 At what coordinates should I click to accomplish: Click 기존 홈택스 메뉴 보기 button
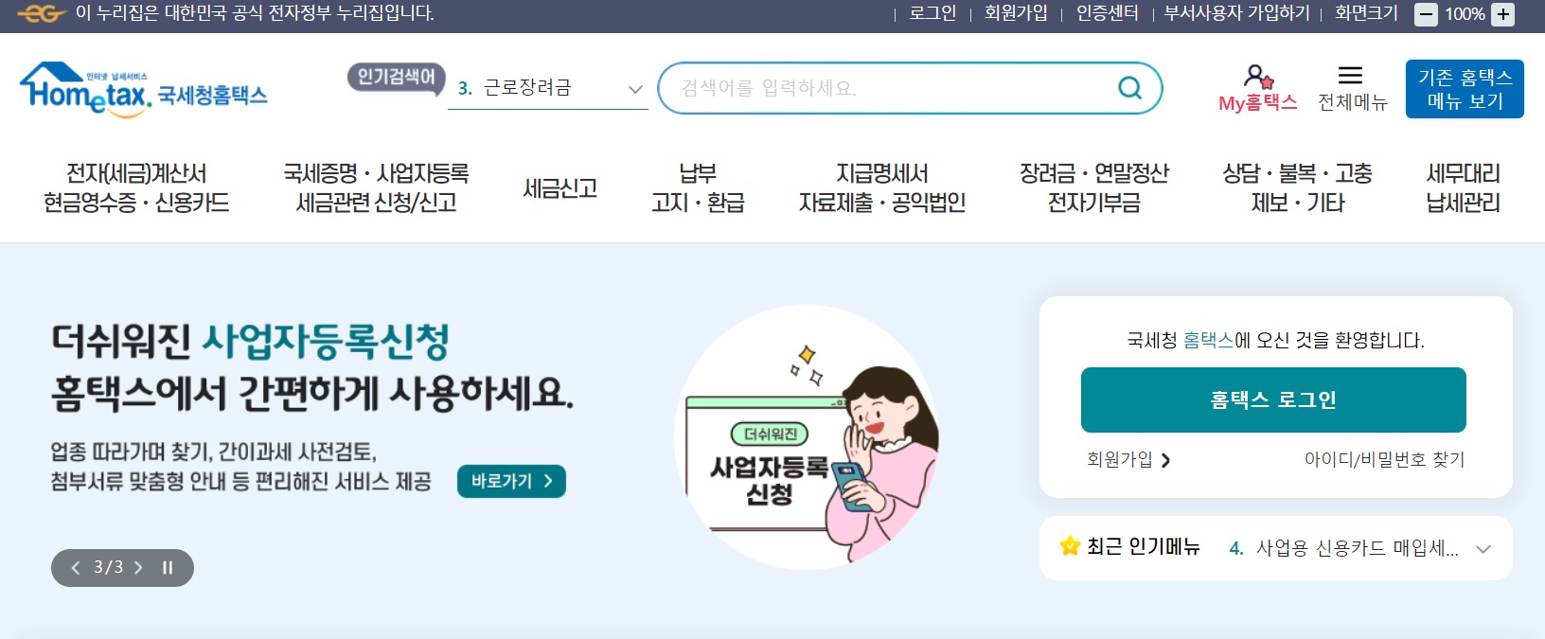[x=1465, y=89]
